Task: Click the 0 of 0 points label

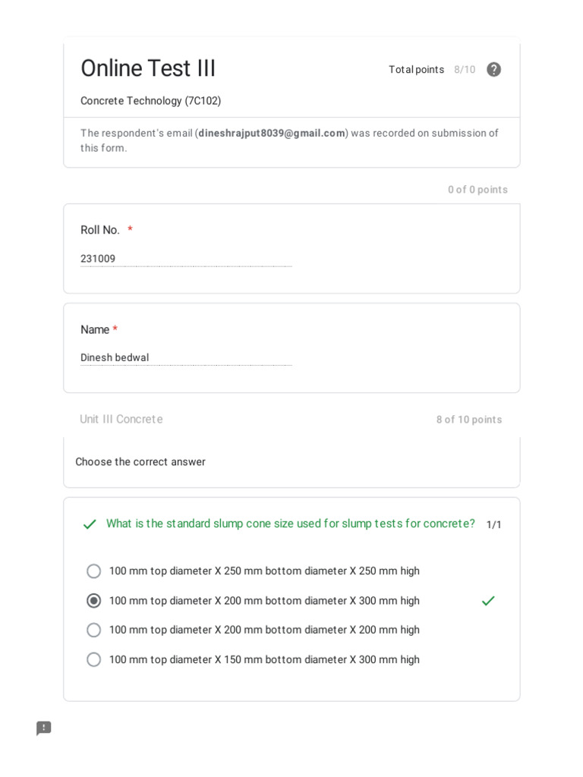Action: (x=477, y=190)
